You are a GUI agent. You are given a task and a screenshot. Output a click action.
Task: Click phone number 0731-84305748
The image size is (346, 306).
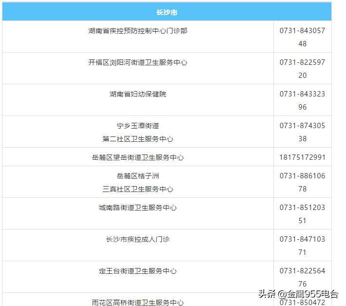(x=302, y=37)
